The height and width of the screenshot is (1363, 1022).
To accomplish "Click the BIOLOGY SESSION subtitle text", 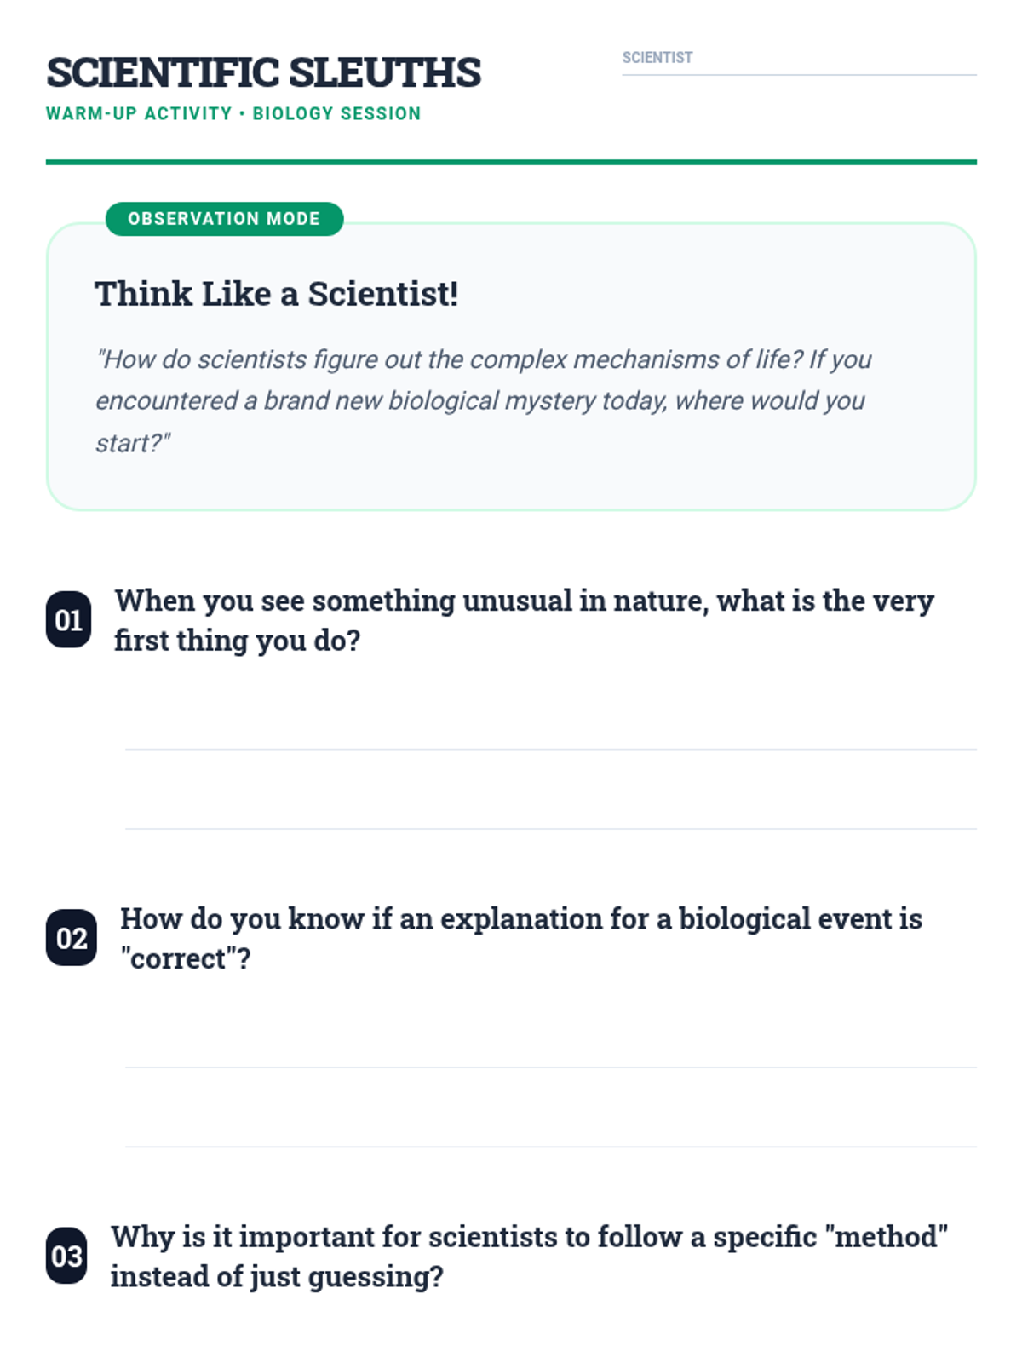I will [x=336, y=114].
